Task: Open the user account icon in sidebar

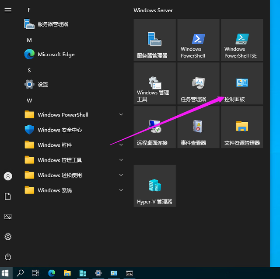Action: (8, 176)
